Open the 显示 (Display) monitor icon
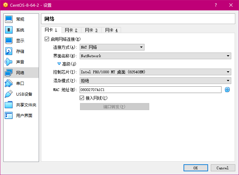 9,40
